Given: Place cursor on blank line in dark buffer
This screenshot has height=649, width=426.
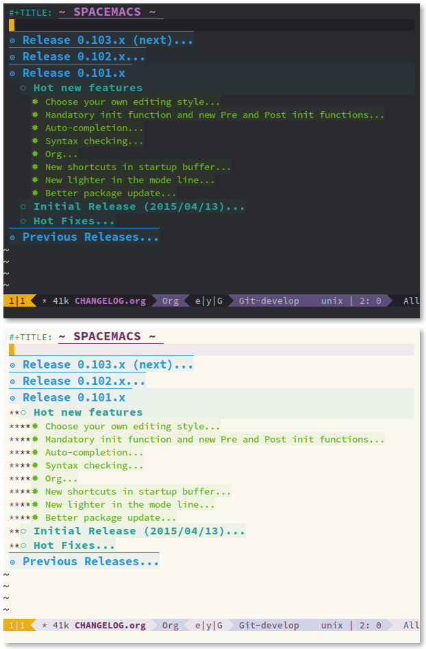Looking at the screenshot, I should tap(212, 25).
